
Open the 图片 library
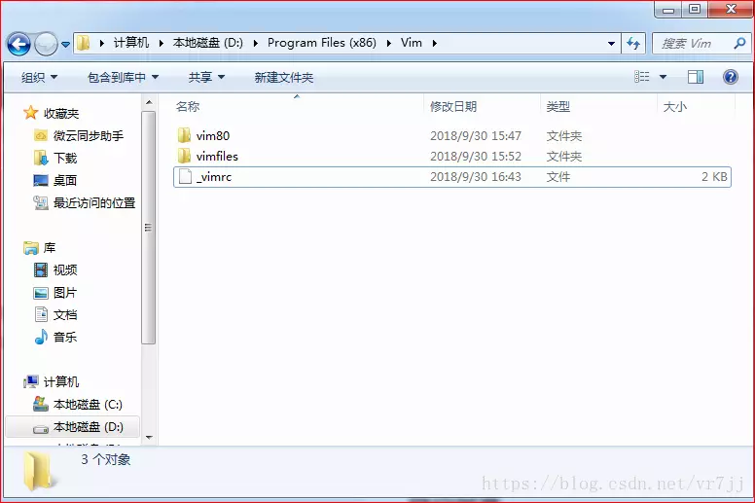point(65,292)
